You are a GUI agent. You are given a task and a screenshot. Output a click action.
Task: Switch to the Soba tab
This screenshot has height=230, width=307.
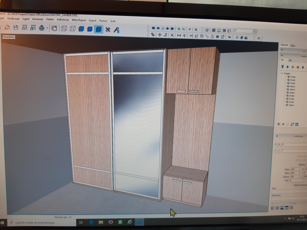[x=293, y=46]
